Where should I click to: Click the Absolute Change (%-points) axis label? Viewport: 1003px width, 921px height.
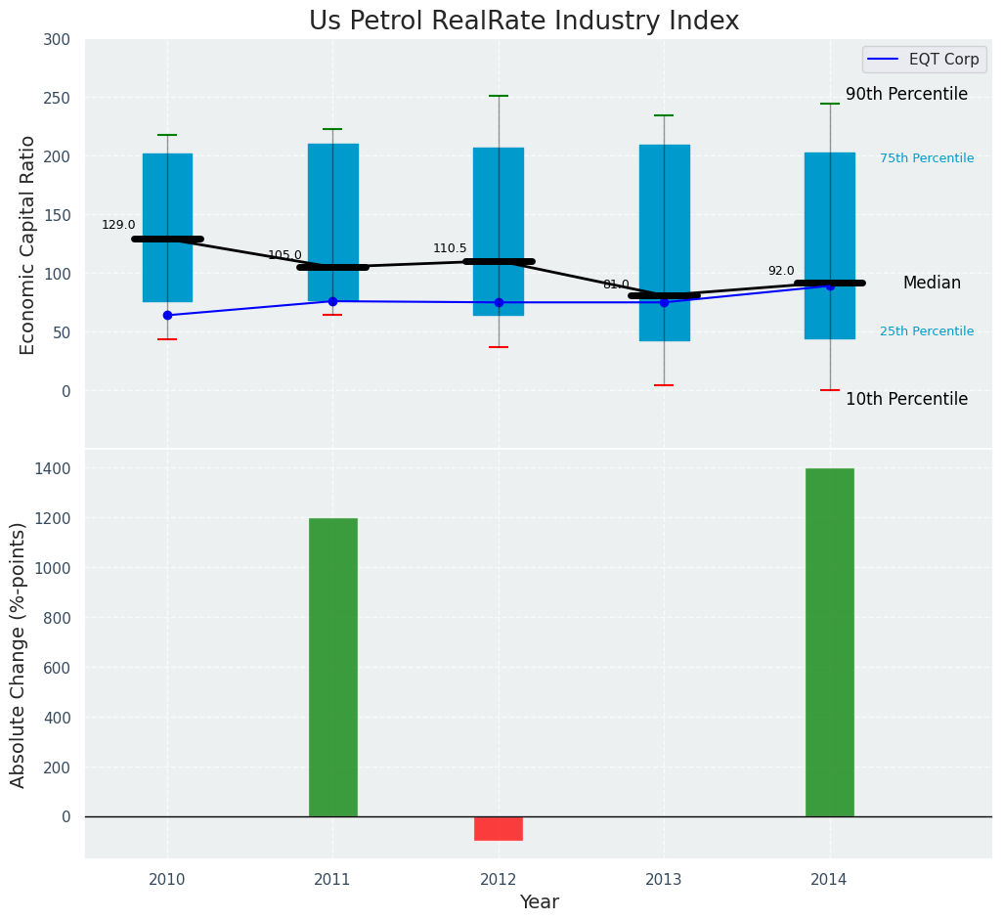[19, 654]
